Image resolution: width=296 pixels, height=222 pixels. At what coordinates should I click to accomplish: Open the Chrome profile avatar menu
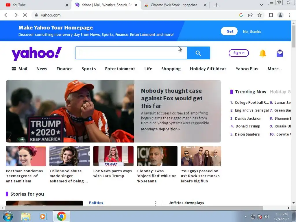point(280,15)
